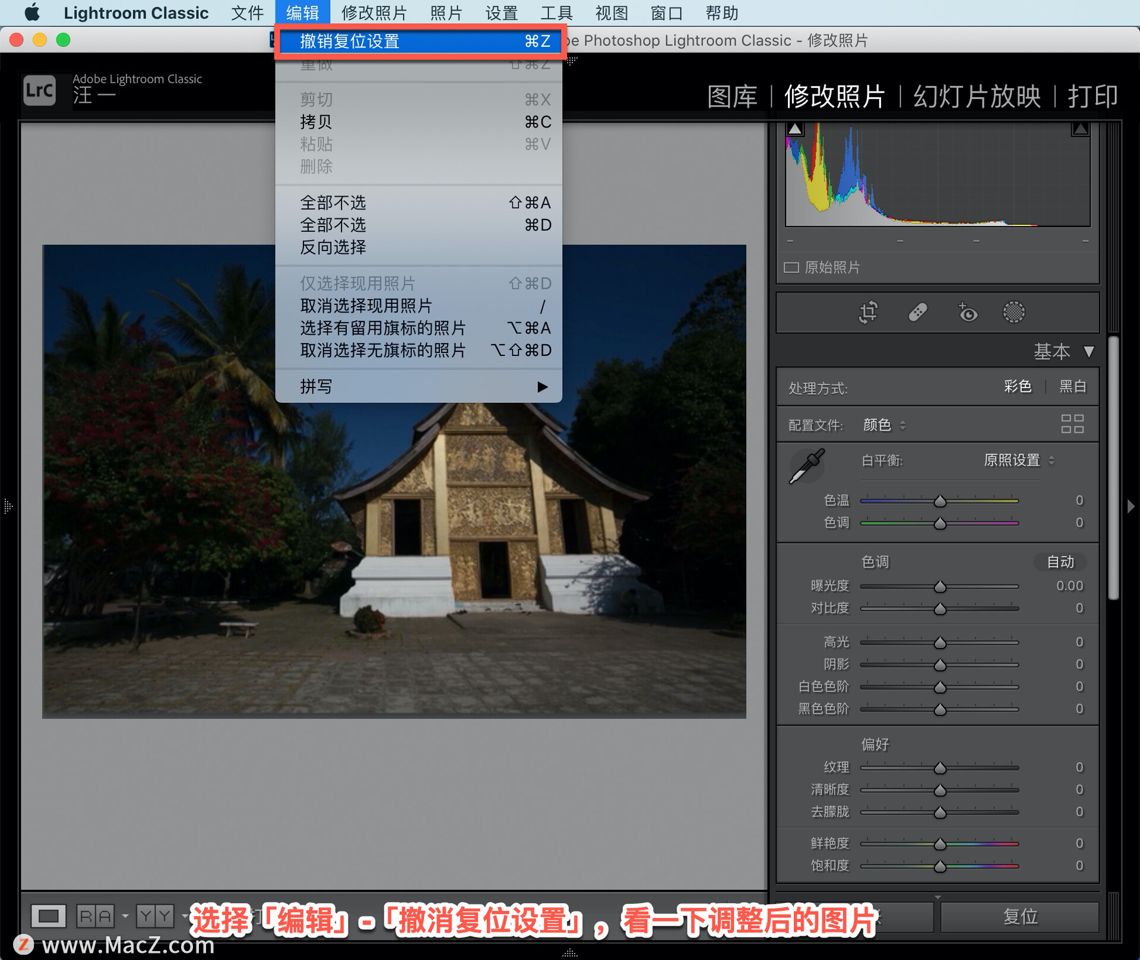This screenshot has height=960, width=1140.
Task: Enable the 原始照片 checkbox
Action: [791, 268]
